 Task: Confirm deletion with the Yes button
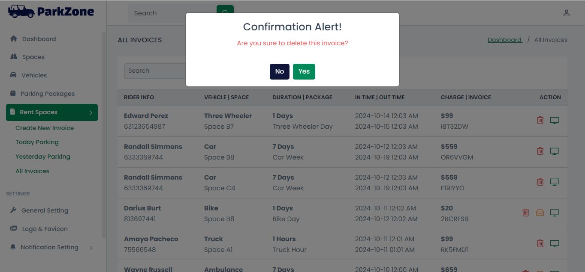[x=304, y=71]
